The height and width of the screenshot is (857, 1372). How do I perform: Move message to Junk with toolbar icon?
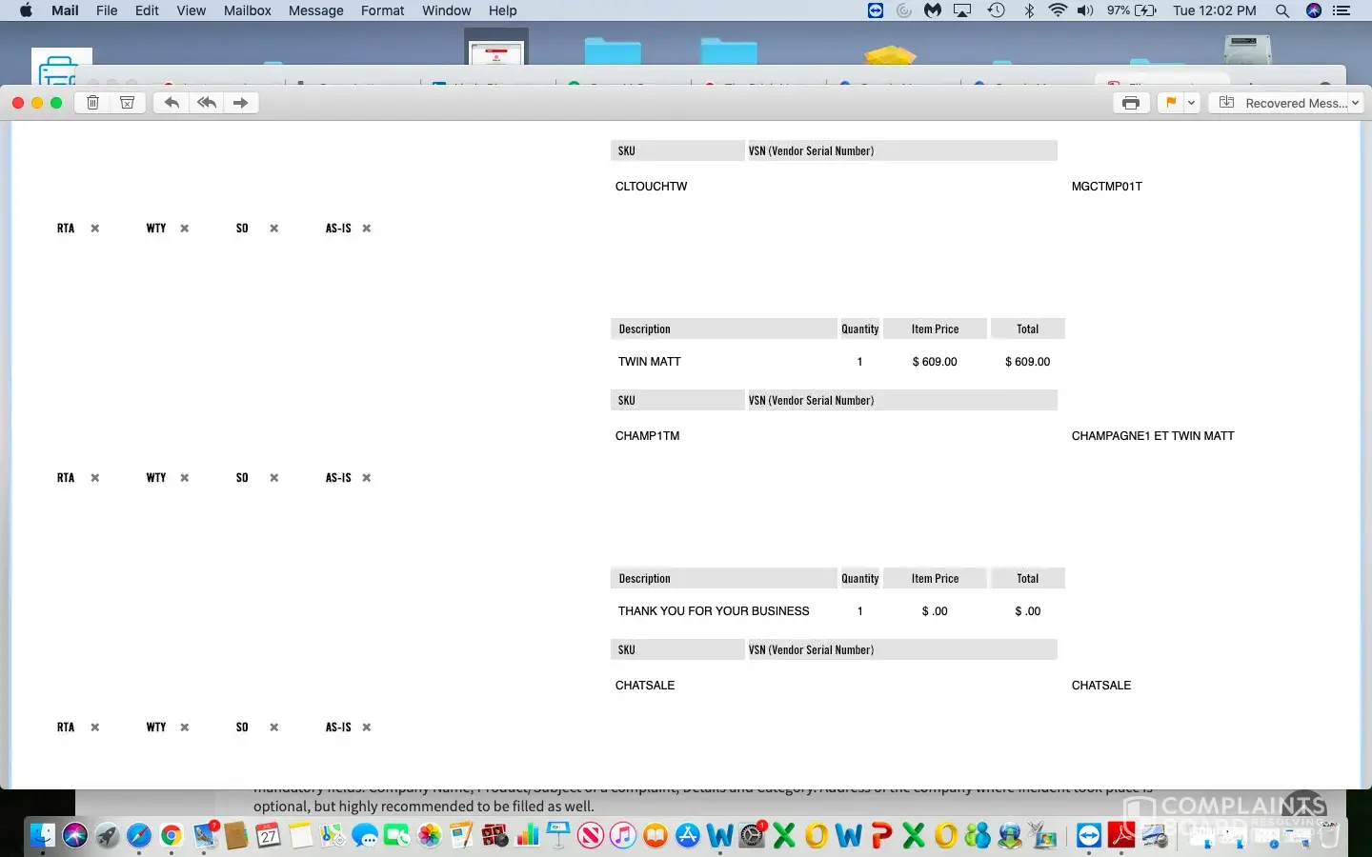coord(127,103)
